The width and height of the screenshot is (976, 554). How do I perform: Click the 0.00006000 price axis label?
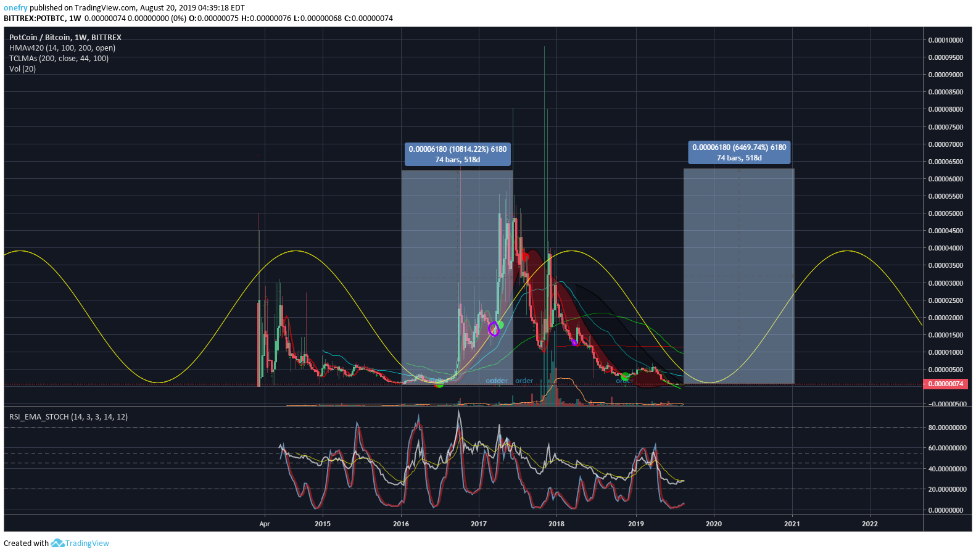(946, 179)
